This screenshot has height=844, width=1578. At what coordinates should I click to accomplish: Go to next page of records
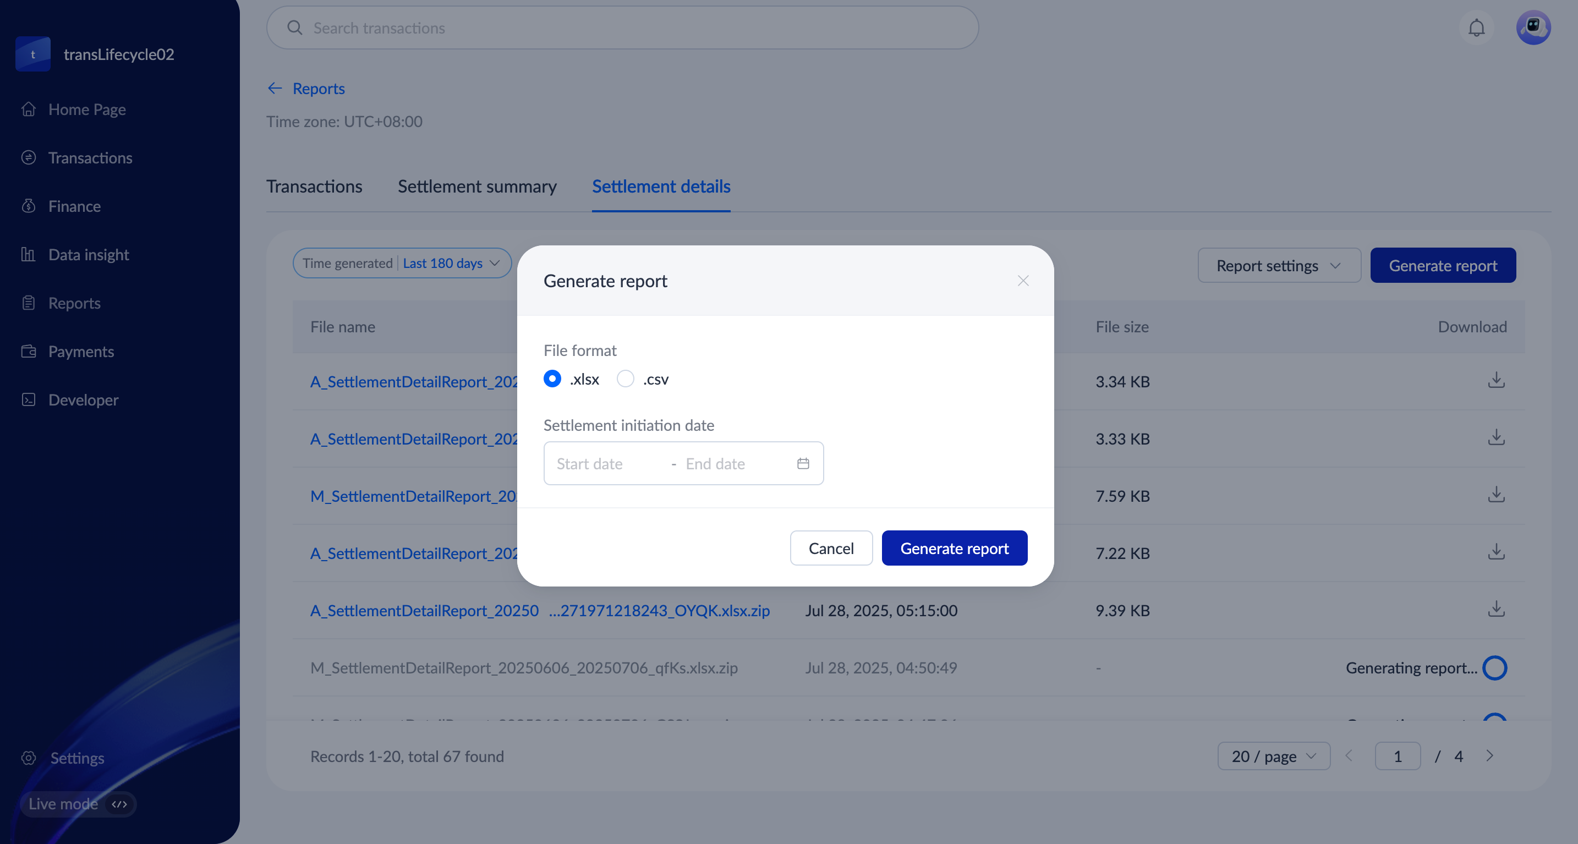point(1490,756)
